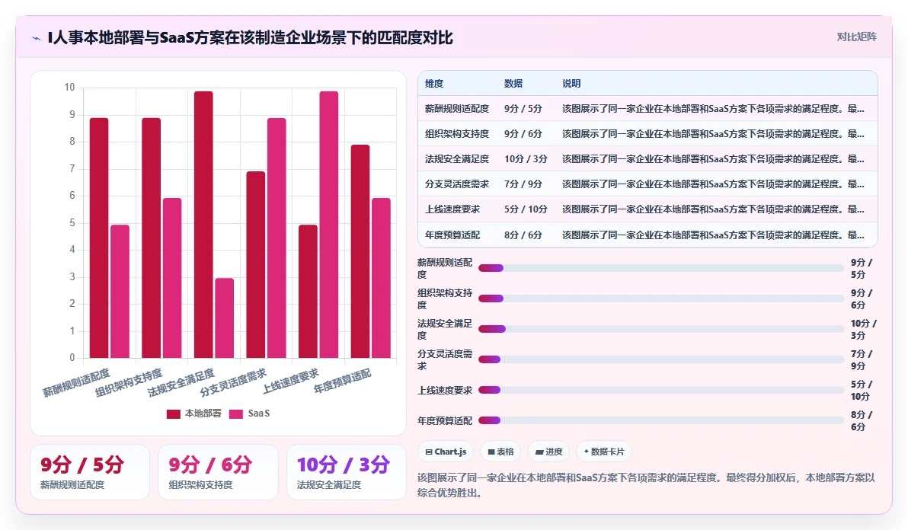This screenshot has height=530, width=908.
Task: Click the 薪酬规则适配度 progress bar
Action: (x=661, y=268)
